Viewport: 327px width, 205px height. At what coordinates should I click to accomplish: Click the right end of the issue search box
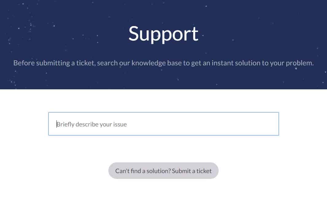click(271, 124)
